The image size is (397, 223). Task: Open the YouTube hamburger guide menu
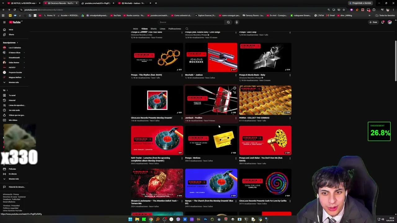4,22
